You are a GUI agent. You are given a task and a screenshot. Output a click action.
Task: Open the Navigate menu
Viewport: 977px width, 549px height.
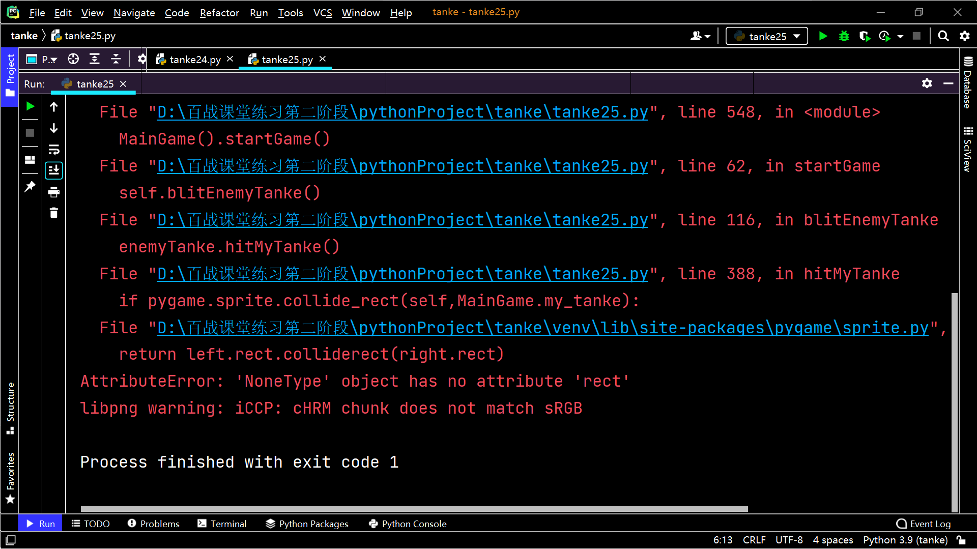click(134, 13)
